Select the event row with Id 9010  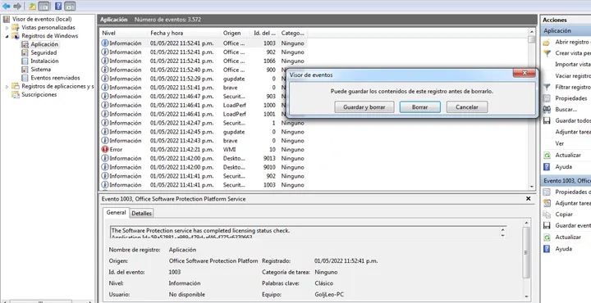(203, 167)
